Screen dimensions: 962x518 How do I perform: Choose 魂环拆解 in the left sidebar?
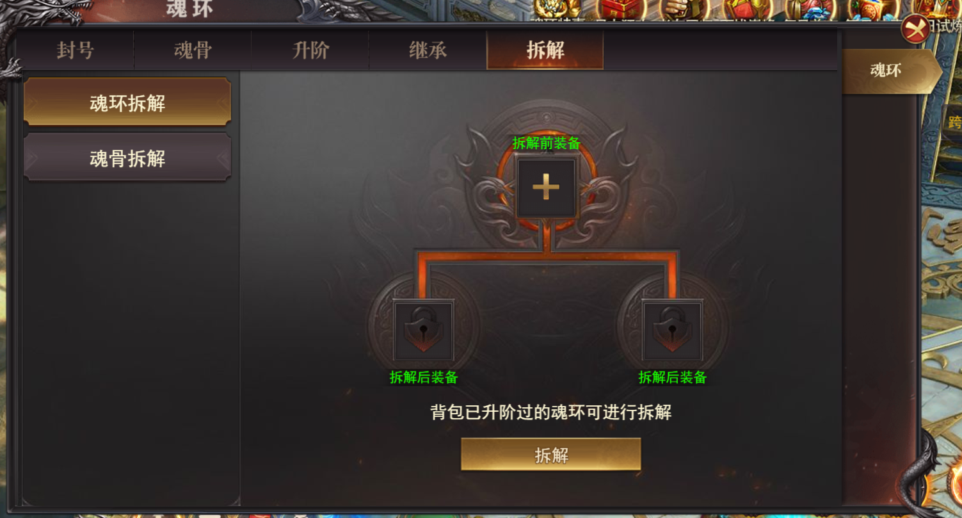127,102
